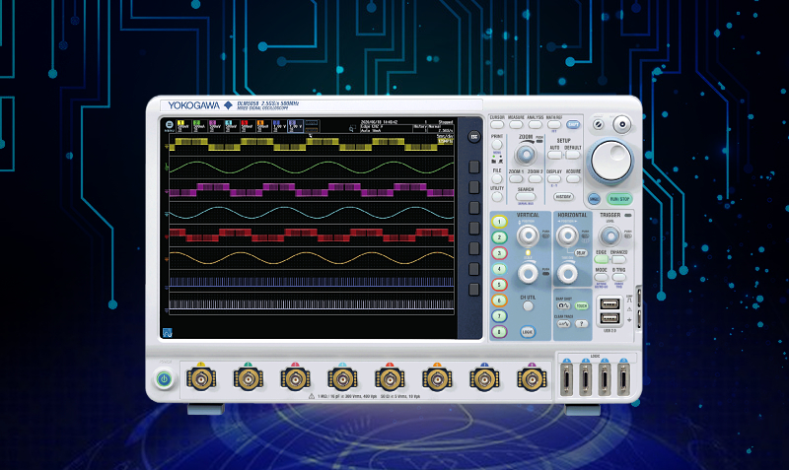
Task: Tap the MATH/REF key
Action: [x=554, y=125]
